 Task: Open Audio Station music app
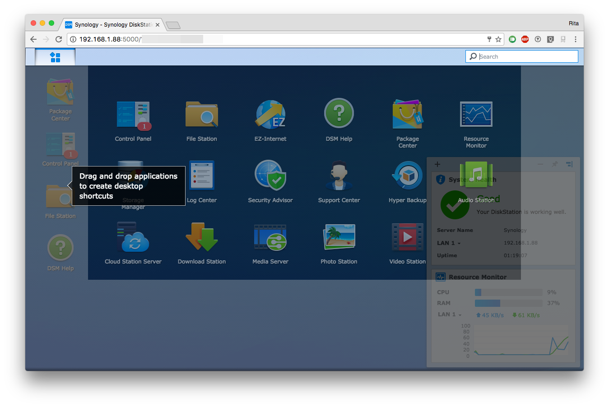pyautogui.click(x=476, y=176)
